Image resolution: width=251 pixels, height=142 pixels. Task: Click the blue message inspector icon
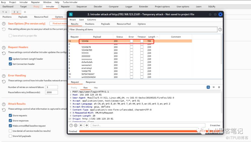click(x=208, y=87)
